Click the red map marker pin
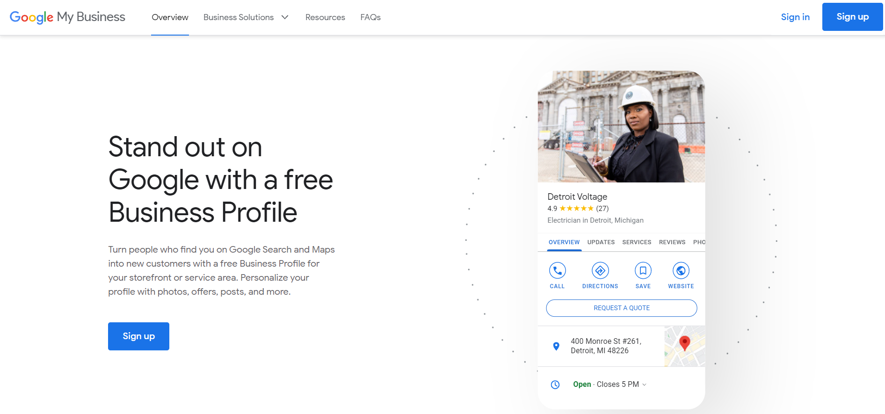This screenshot has height=414, width=885. click(684, 343)
